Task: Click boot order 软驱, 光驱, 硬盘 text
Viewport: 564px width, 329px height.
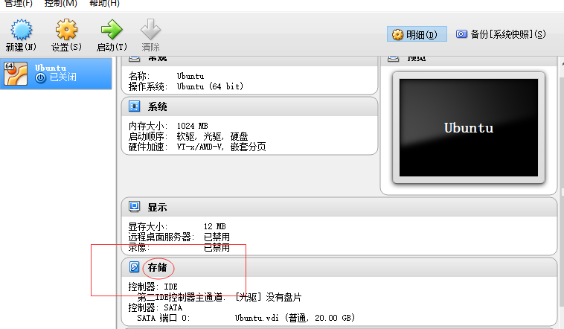Action: pyautogui.click(x=212, y=136)
